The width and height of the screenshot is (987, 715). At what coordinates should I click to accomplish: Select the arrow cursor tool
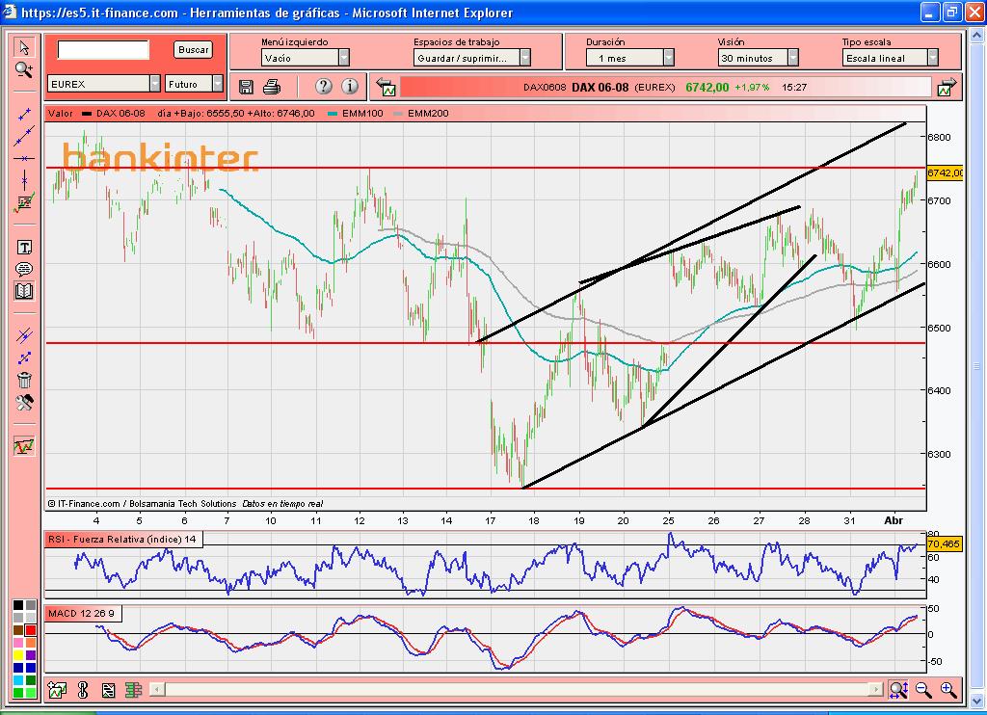24,48
